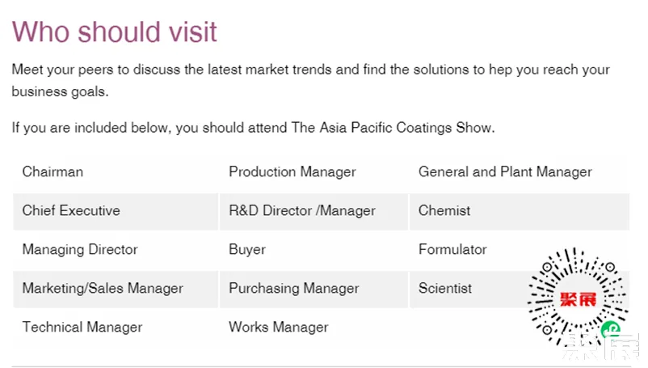Click the "Meet your peers" intro paragraph
Image resolution: width=648 pixels, height=368 pixels.
[311, 80]
